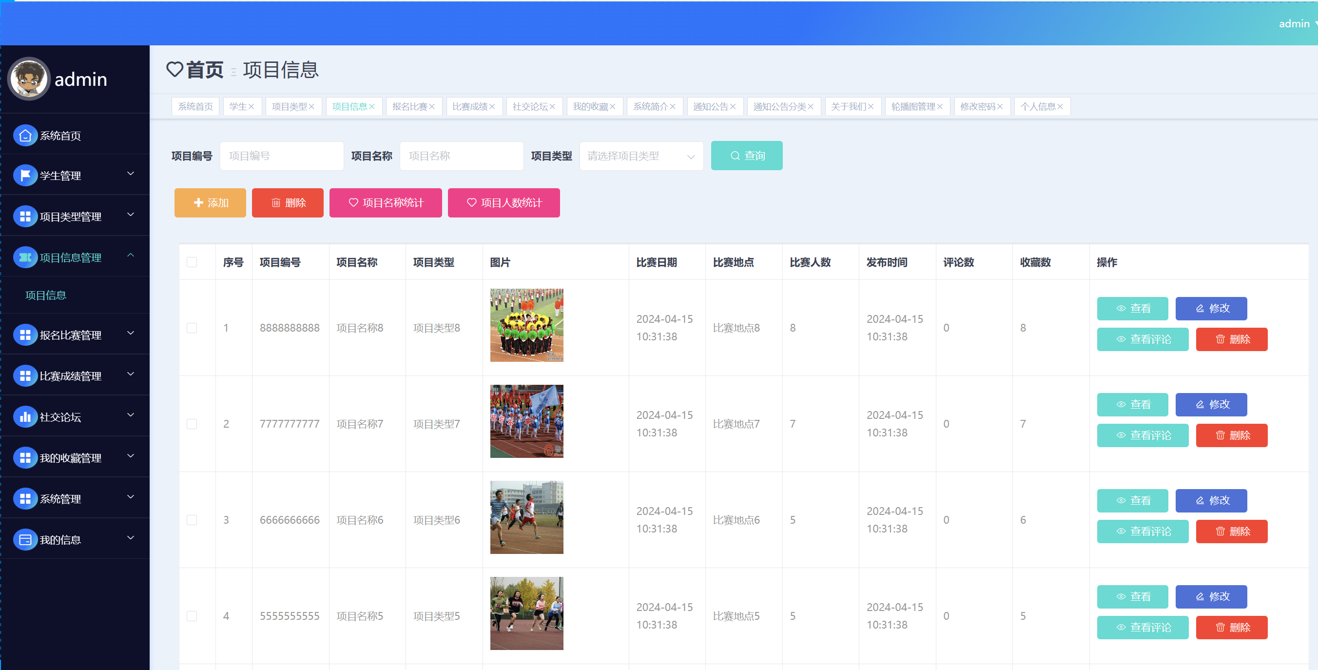
Task: Expand the 报名比赛管理 sidebar menu
Action: 131,334
